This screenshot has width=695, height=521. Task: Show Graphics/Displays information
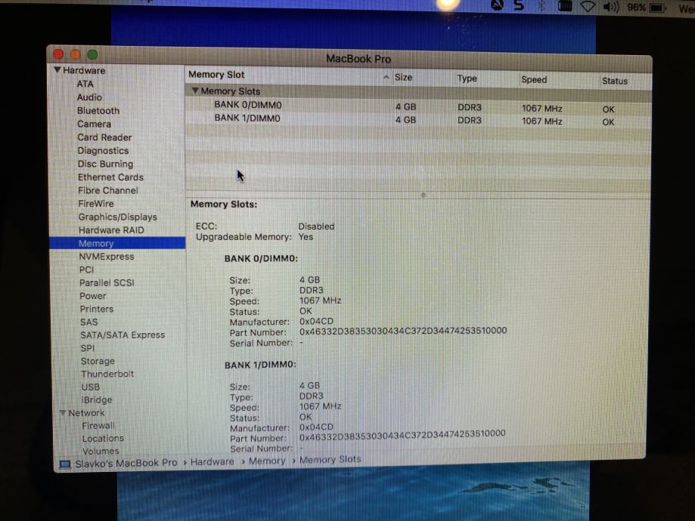pyautogui.click(x=118, y=217)
